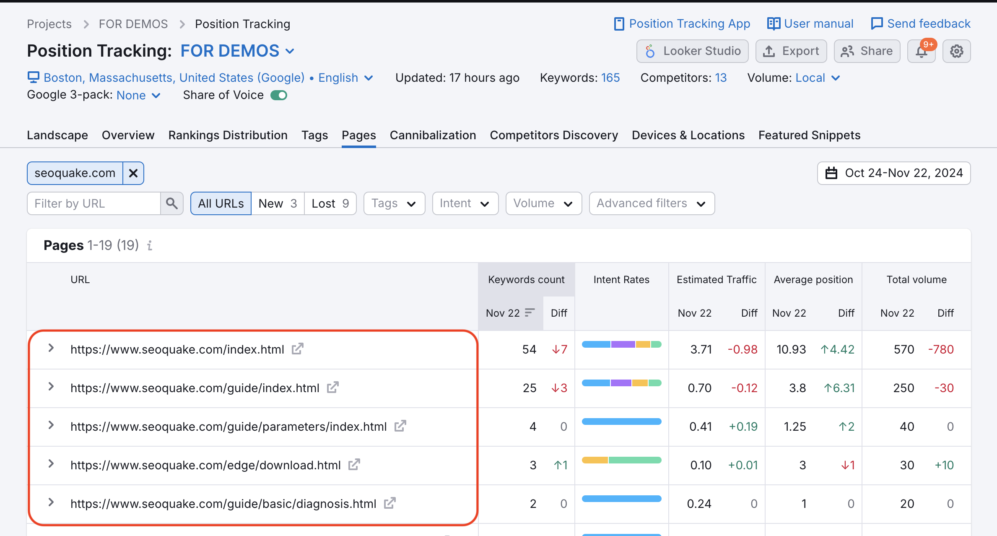
Task: Switch to the Featured Snippets tab
Action: click(809, 135)
